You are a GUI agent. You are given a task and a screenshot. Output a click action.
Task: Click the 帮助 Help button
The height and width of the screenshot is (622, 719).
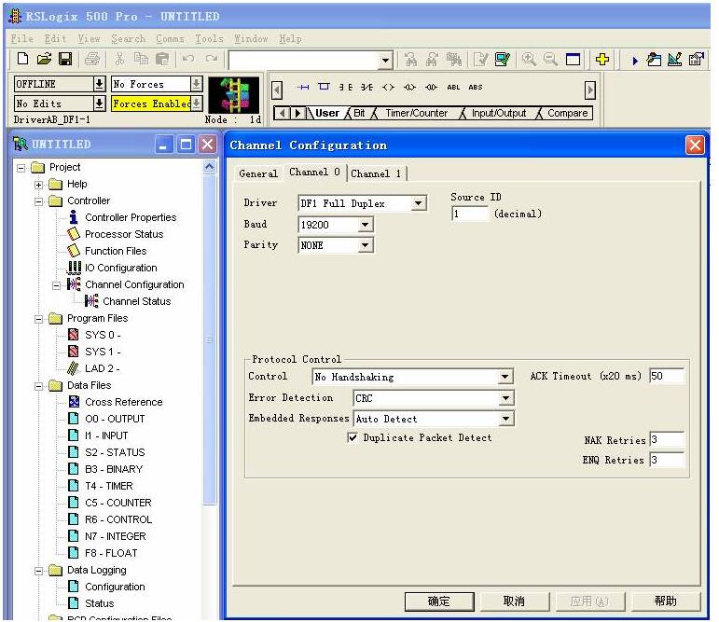[666, 601]
